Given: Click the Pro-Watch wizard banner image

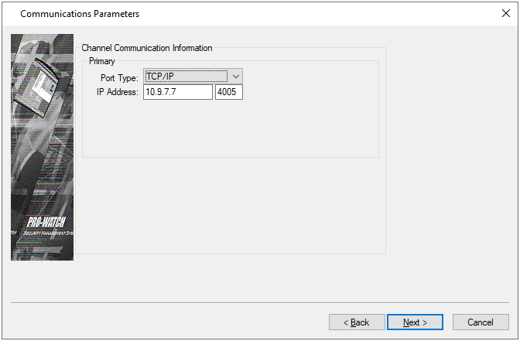Looking at the screenshot, I should coord(42,147).
